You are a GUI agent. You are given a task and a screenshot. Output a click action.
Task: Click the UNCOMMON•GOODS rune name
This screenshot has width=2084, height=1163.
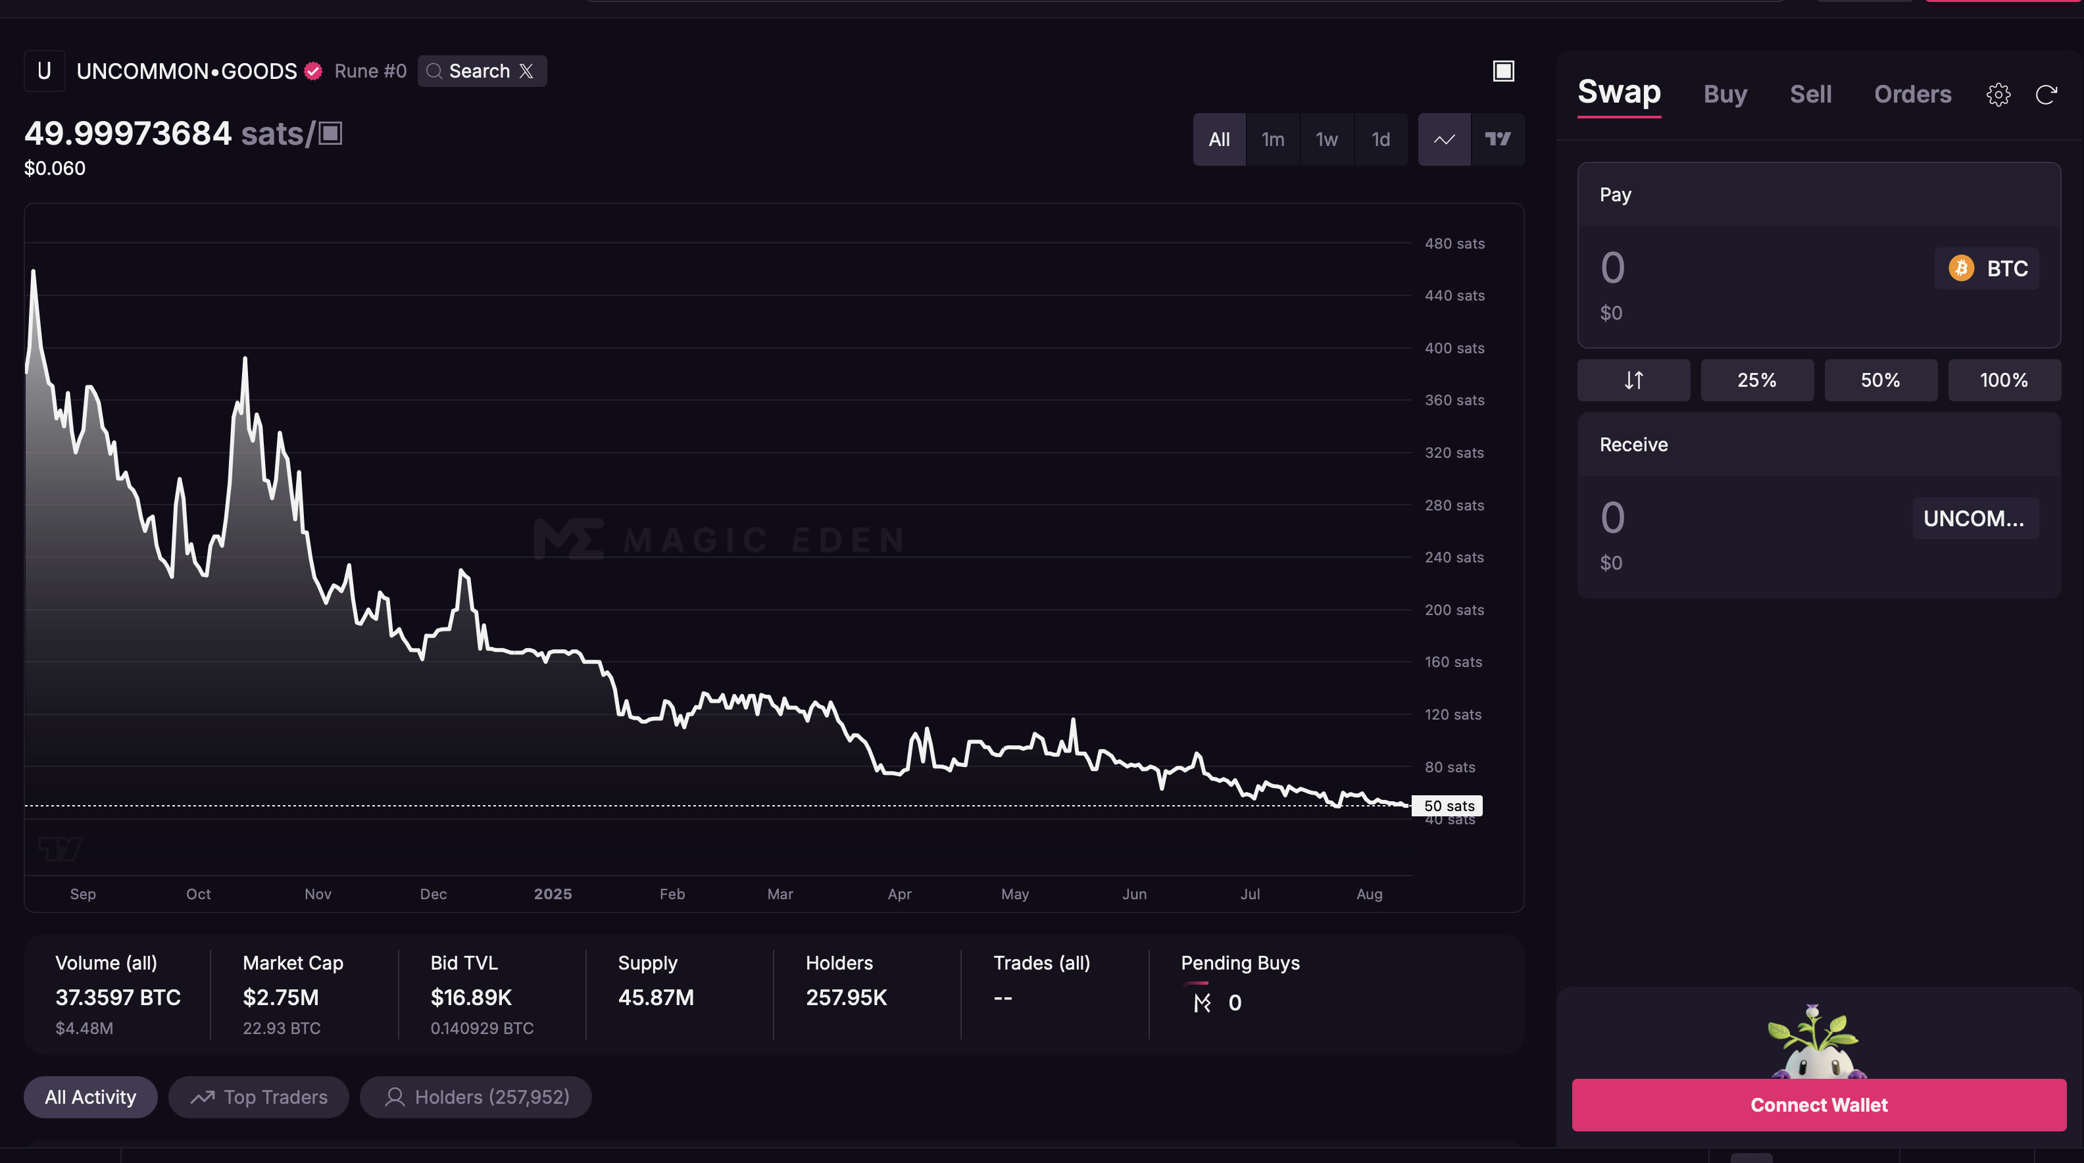[187, 71]
